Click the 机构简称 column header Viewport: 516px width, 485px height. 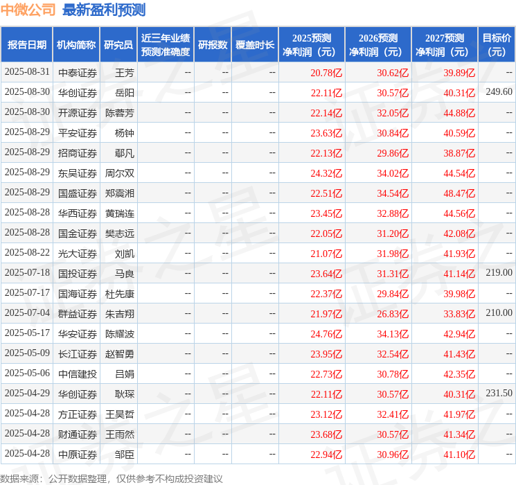click(x=76, y=45)
